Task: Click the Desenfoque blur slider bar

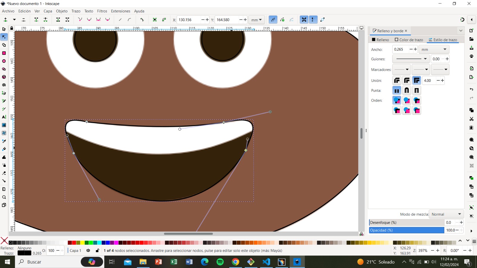Action: pos(407,222)
